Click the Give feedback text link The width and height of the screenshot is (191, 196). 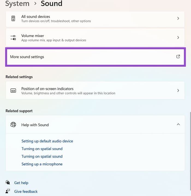[26, 191]
